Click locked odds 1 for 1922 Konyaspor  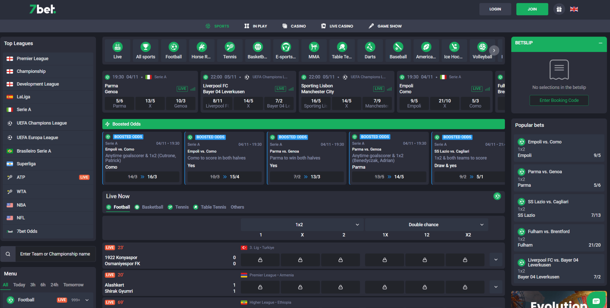click(260, 260)
